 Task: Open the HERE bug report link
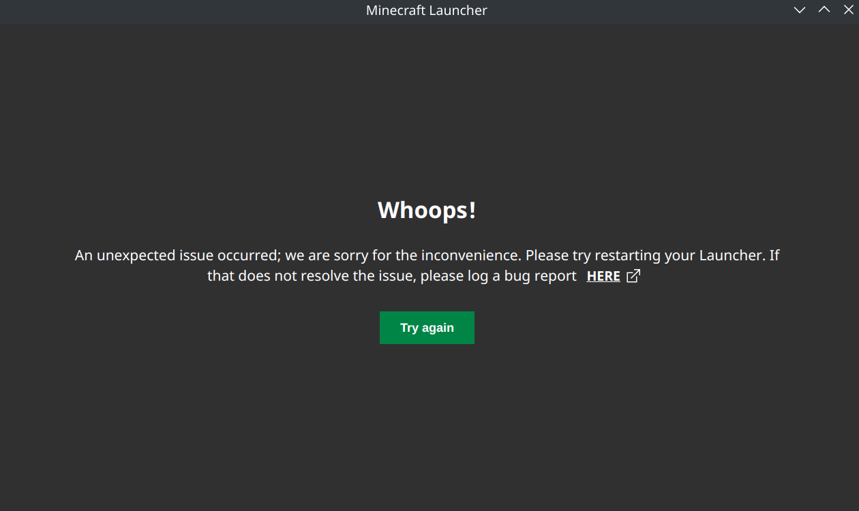(x=603, y=276)
